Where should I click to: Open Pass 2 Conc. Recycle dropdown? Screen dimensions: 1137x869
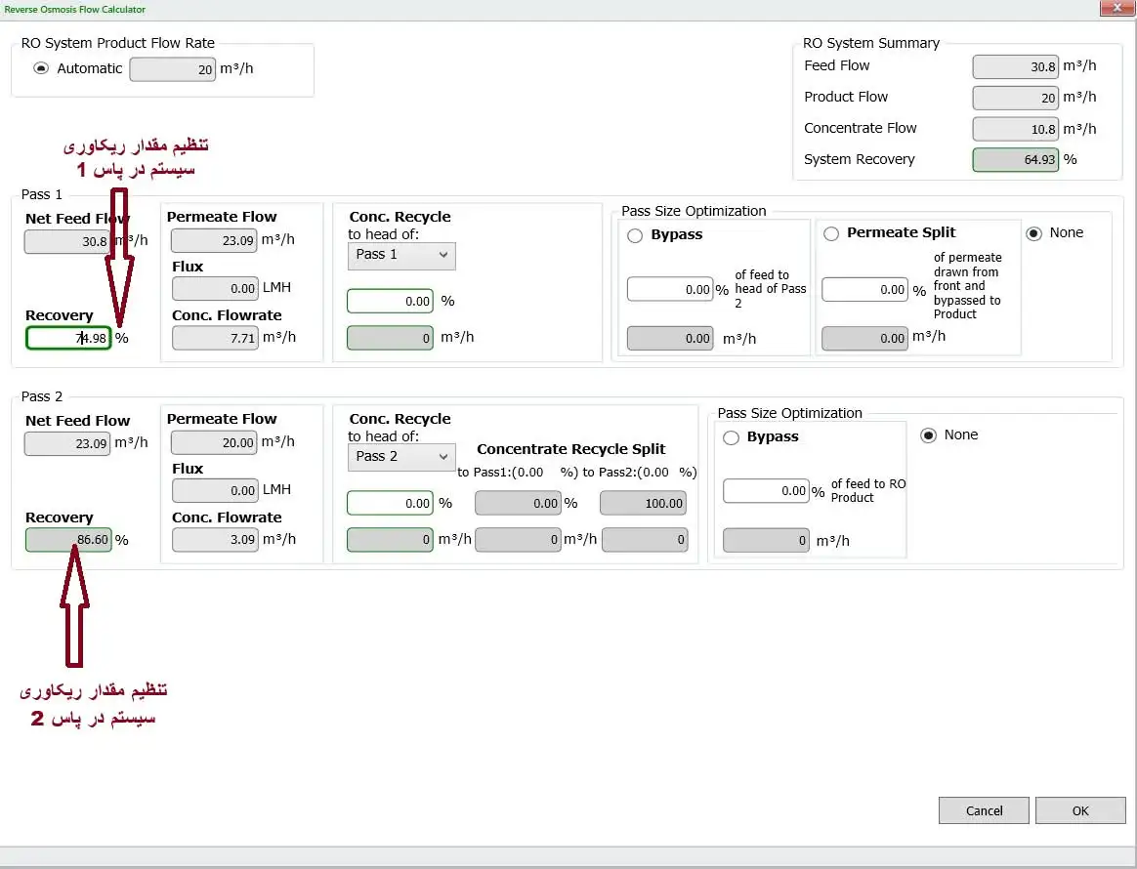(x=401, y=457)
